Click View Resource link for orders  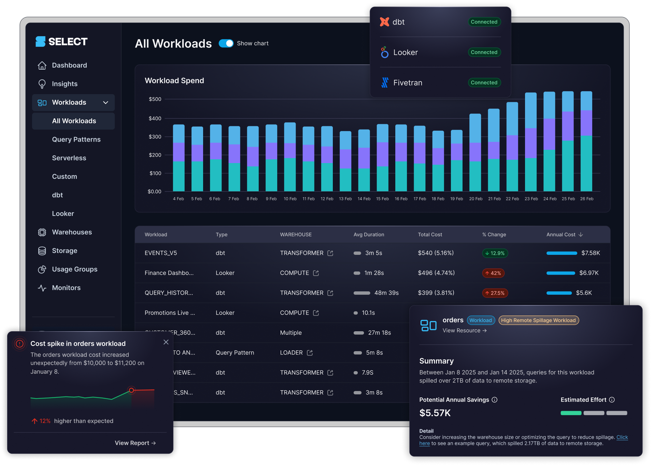464,331
